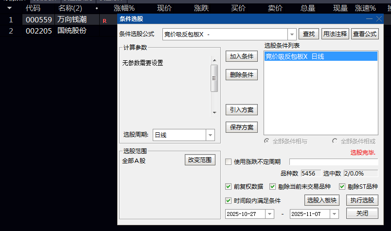The width and height of the screenshot is (391, 231).
Task: Click 引入方案 button
Action: (x=242, y=110)
